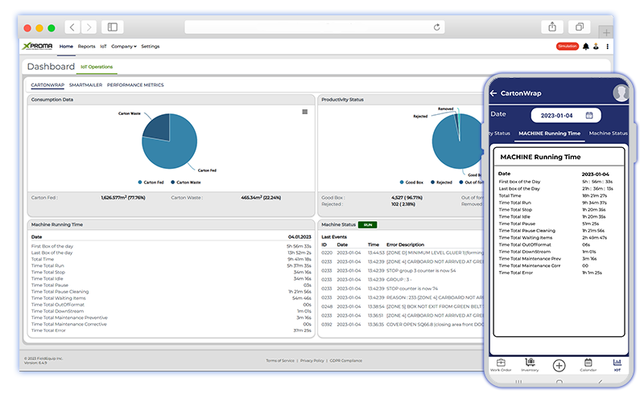Open Work Order in phone bottom bar
This screenshot has width=644, height=402.
click(x=501, y=365)
